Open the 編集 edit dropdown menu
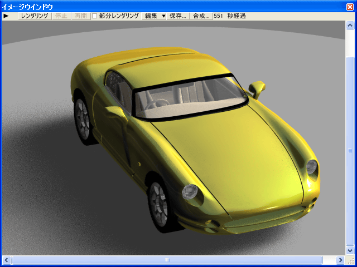The image size is (357, 267). (154, 16)
